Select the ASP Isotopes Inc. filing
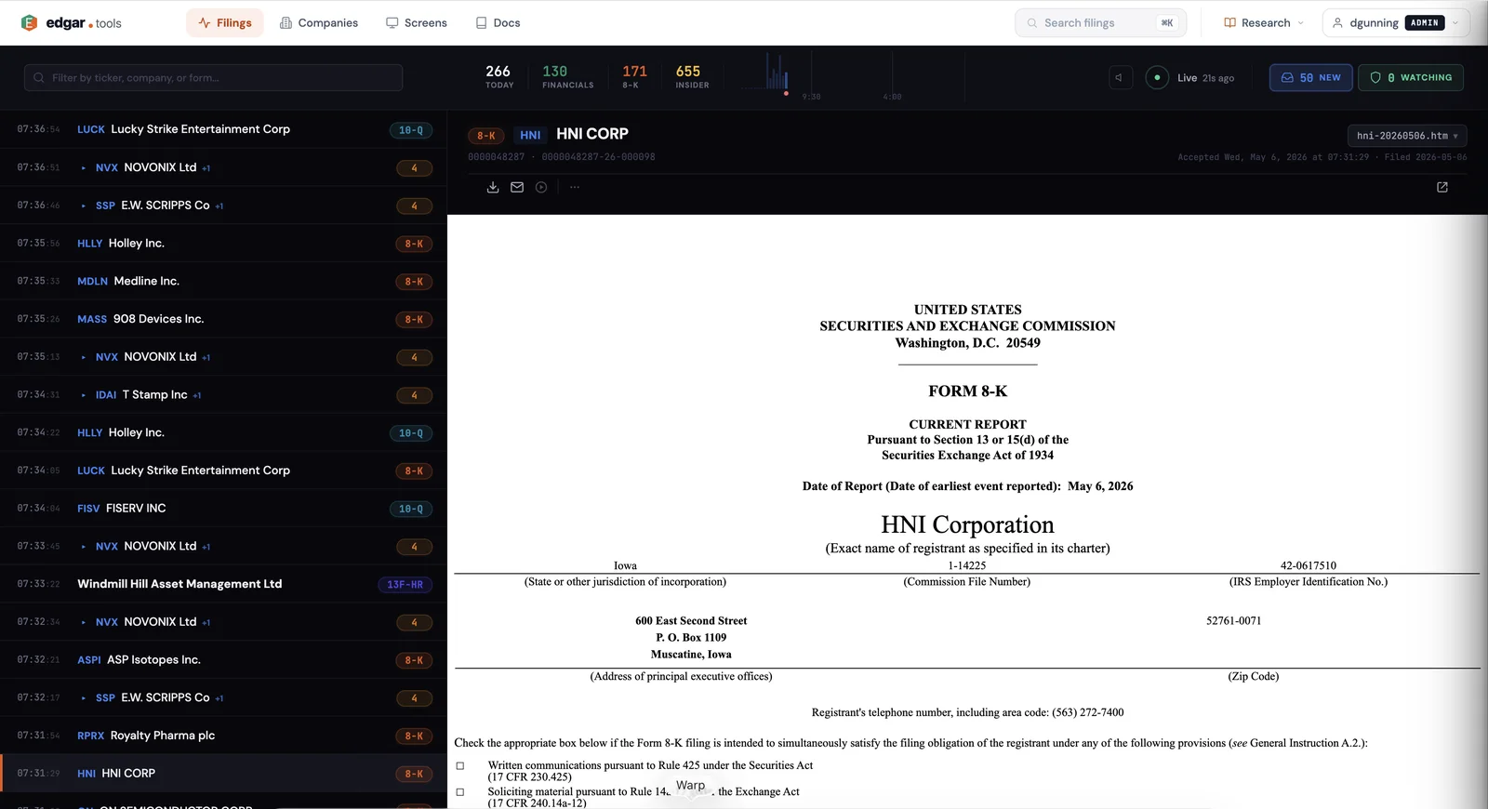Viewport: 1488px width, 809px height. (223, 660)
